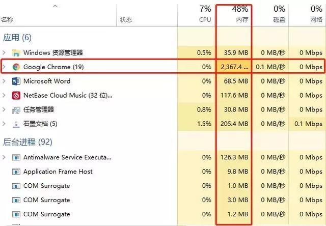Sort by 名称 column header
This screenshot has width=326, height=226.
point(7,19)
